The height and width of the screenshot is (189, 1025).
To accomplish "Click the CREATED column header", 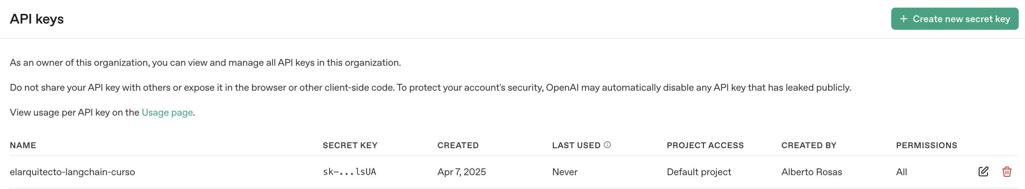I will (x=458, y=145).
